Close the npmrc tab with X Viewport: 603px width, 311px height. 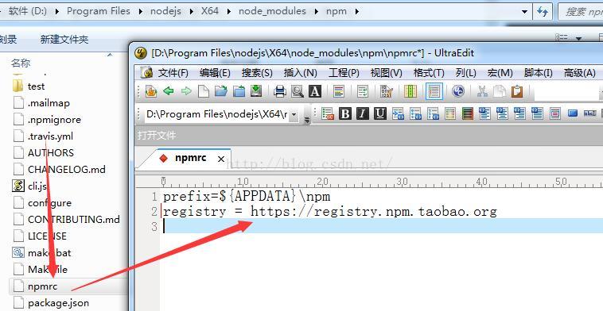coord(220,159)
